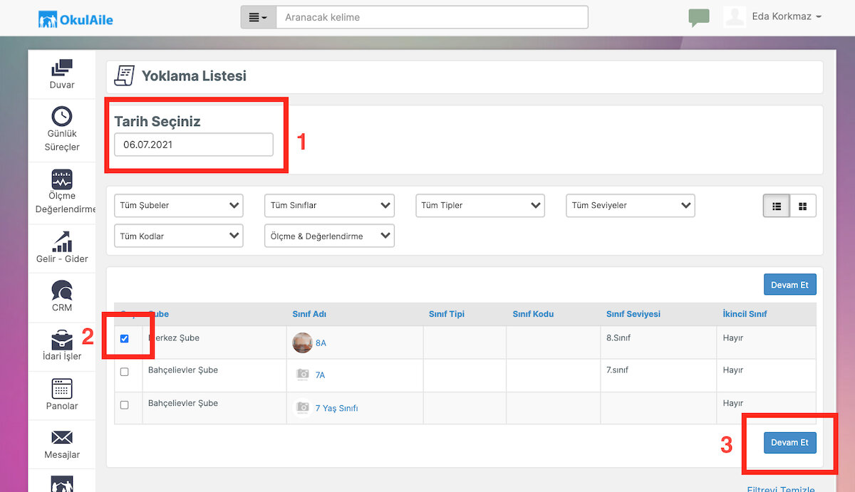Viewport: 855px width, 492px height.
Task: Open Günlük Süreçler clock icon
Action: point(62,116)
